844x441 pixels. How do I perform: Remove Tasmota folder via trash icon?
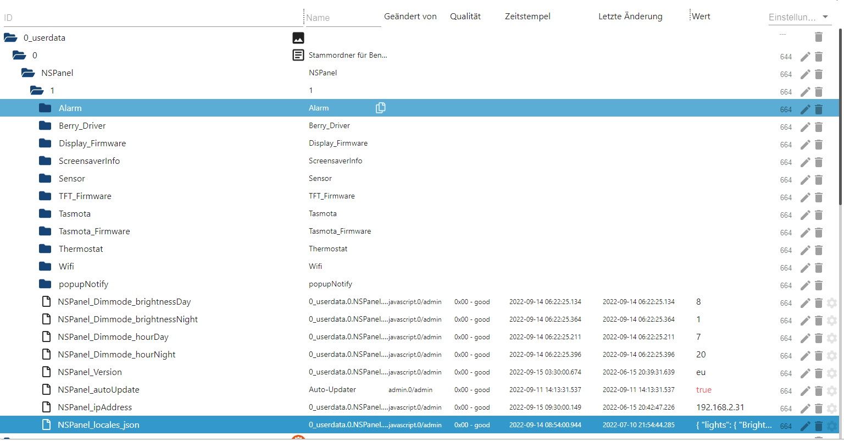pos(819,215)
